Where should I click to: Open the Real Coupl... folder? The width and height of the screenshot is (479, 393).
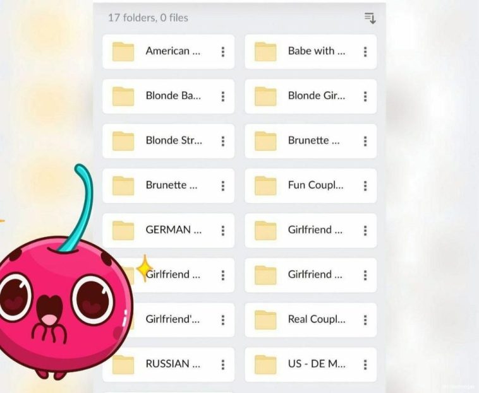click(x=316, y=319)
